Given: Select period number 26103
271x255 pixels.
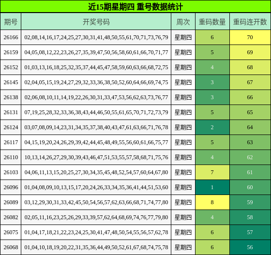Looking at the screenshot, I should click(x=11, y=172).
